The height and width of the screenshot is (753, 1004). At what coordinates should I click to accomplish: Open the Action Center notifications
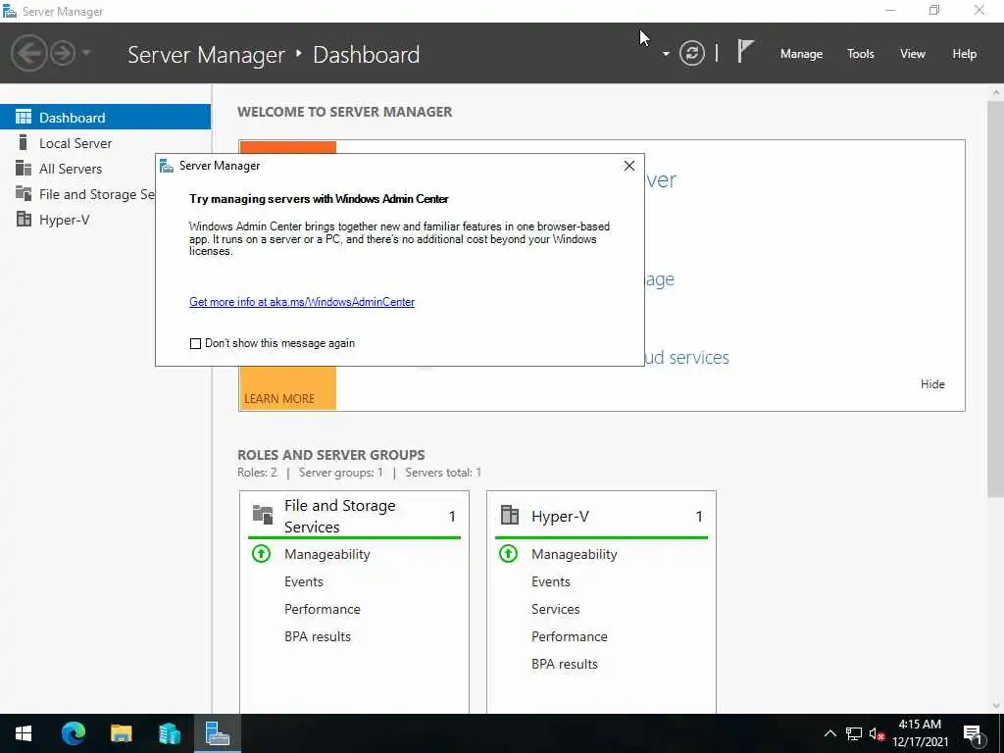tap(973, 733)
